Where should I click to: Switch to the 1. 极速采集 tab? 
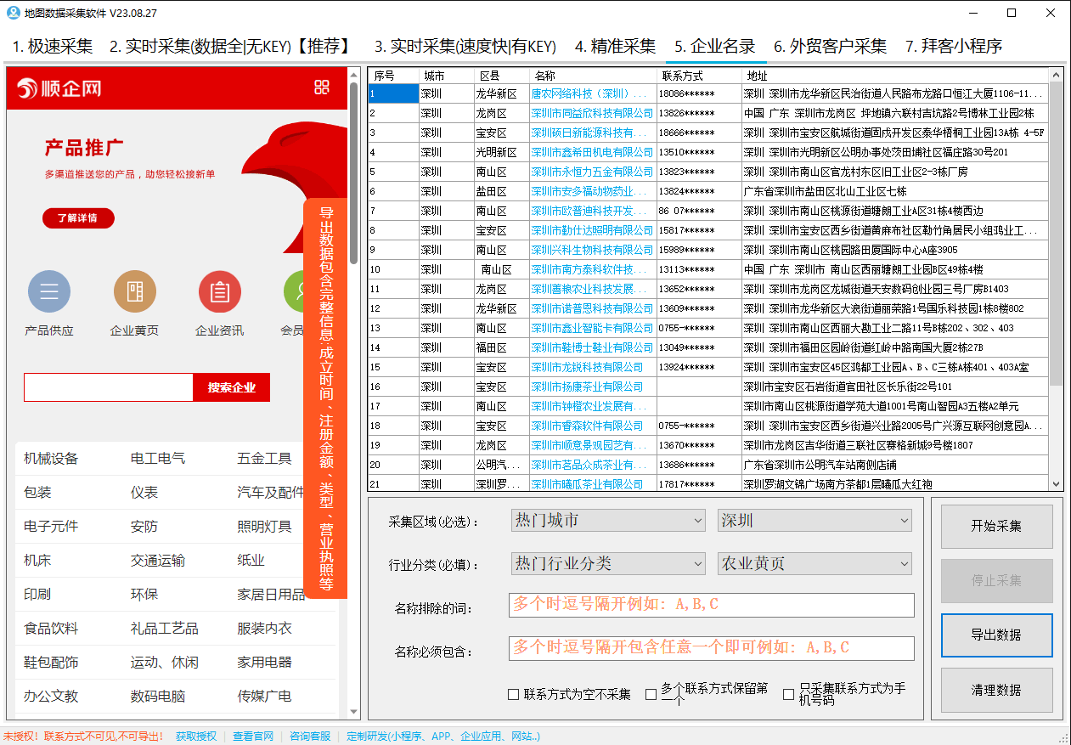53,46
